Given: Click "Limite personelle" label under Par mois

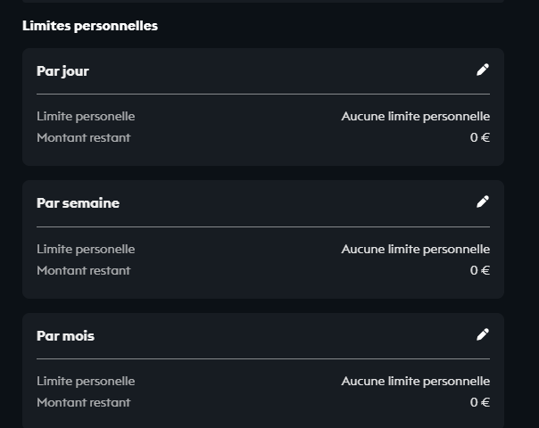Looking at the screenshot, I should (86, 381).
